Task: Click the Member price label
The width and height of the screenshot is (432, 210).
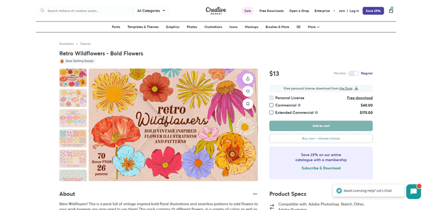Action: (340, 73)
